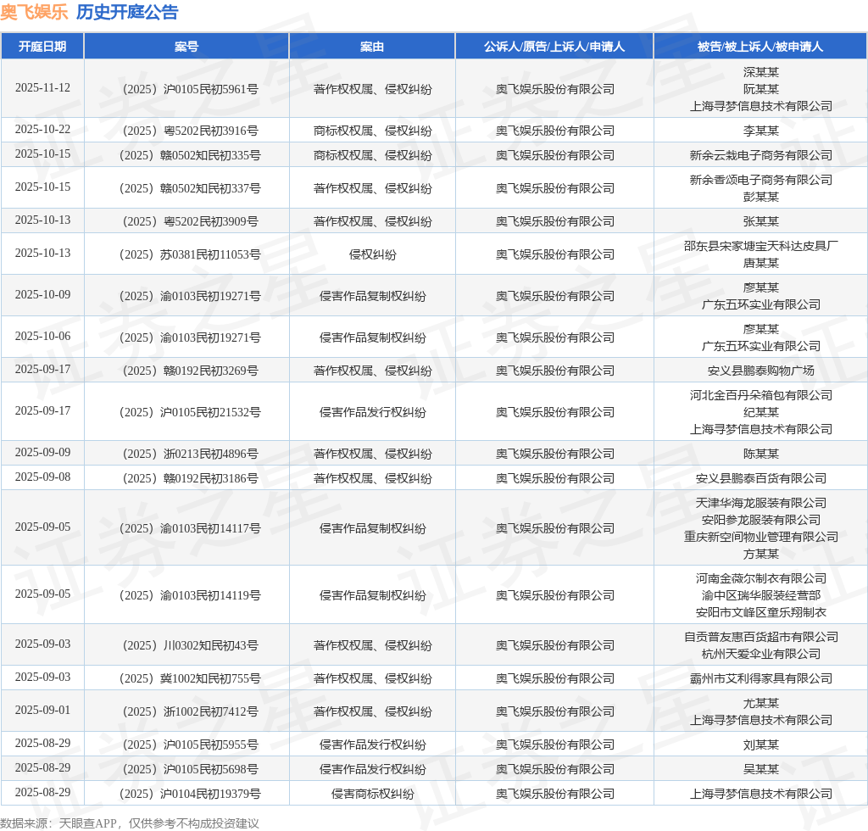Screen dimensions: 868x831
Task: Select defendant 天津华海龙服装有限公司
Action: click(760, 503)
